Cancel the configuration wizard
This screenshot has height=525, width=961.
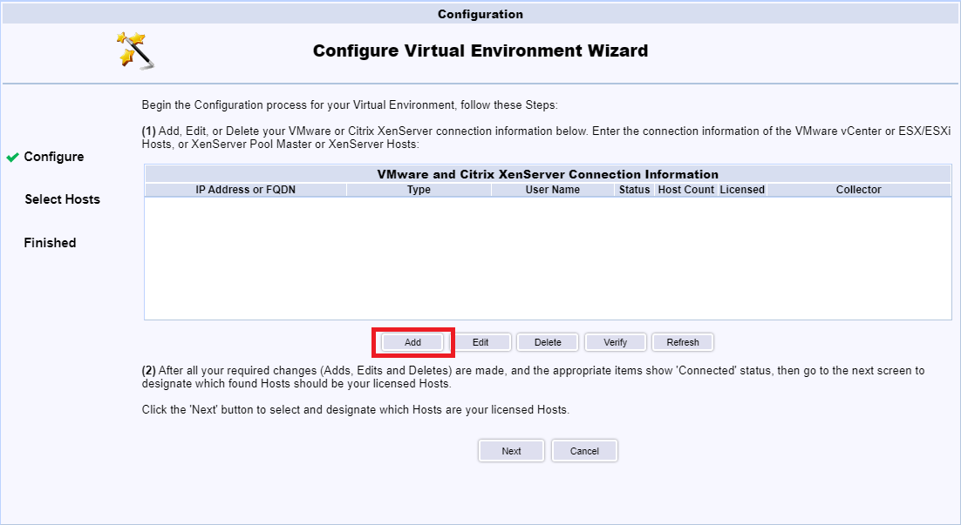click(584, 451)
